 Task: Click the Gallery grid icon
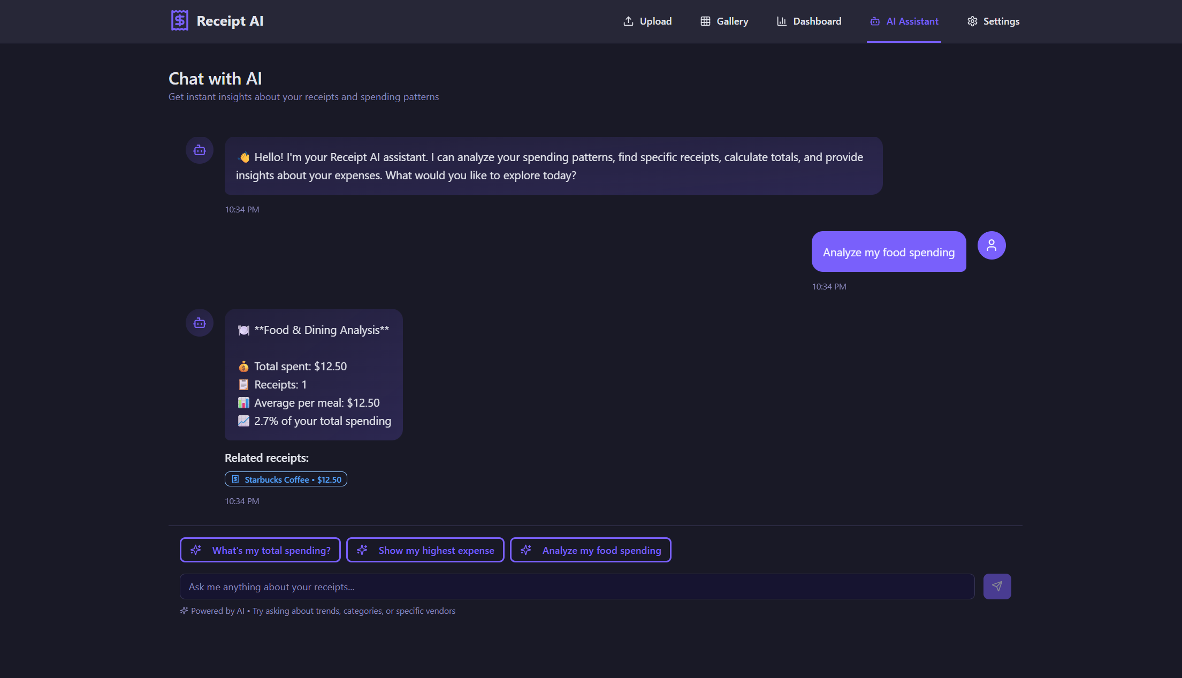pyautogui.click(x=705, y=21)
